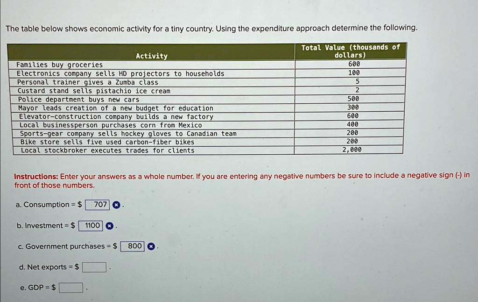Image resolution: width=478 pixels, height=302 pixels.
Task: Select the Activity column header
Action: (x=151, y=56)
